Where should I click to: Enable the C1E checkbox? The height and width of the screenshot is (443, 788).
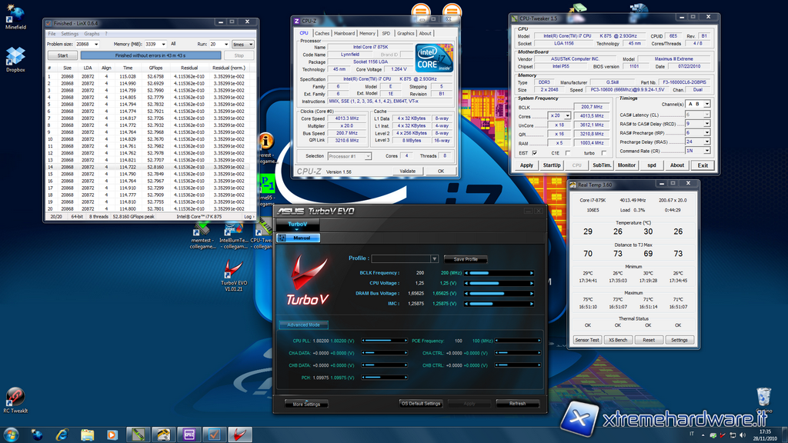coord(566,153)
